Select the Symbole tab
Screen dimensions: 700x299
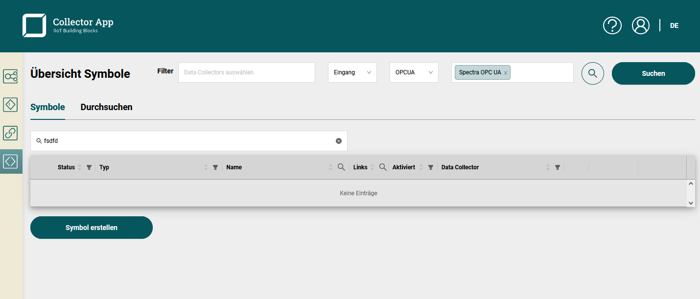pos(47,107)
